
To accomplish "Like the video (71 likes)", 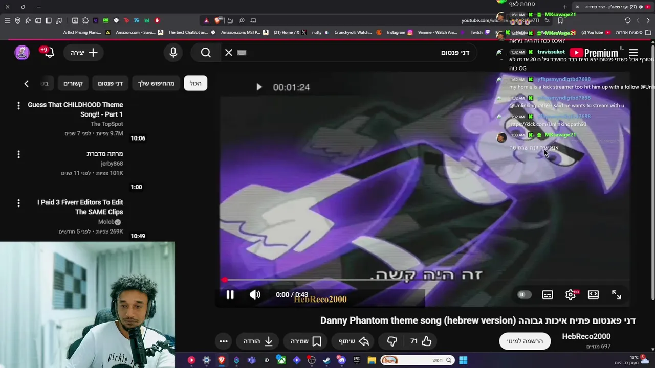I will point(420,341).
